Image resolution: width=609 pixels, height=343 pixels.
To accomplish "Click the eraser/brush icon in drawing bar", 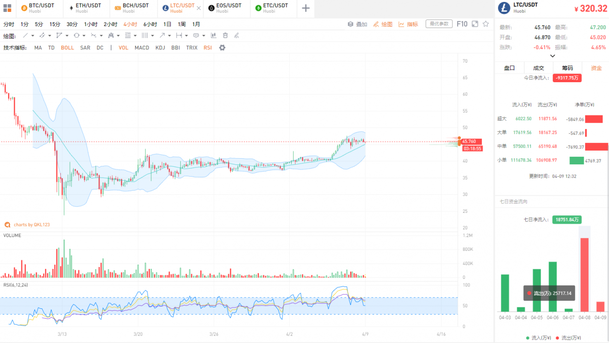I will (x=236, y=36).
